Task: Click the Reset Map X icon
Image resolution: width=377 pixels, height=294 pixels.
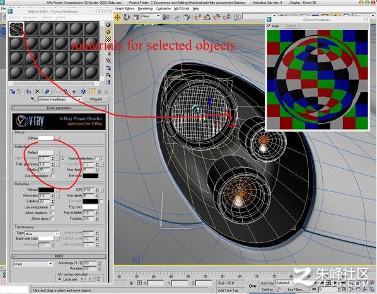Action: click(x=37, y=91)
